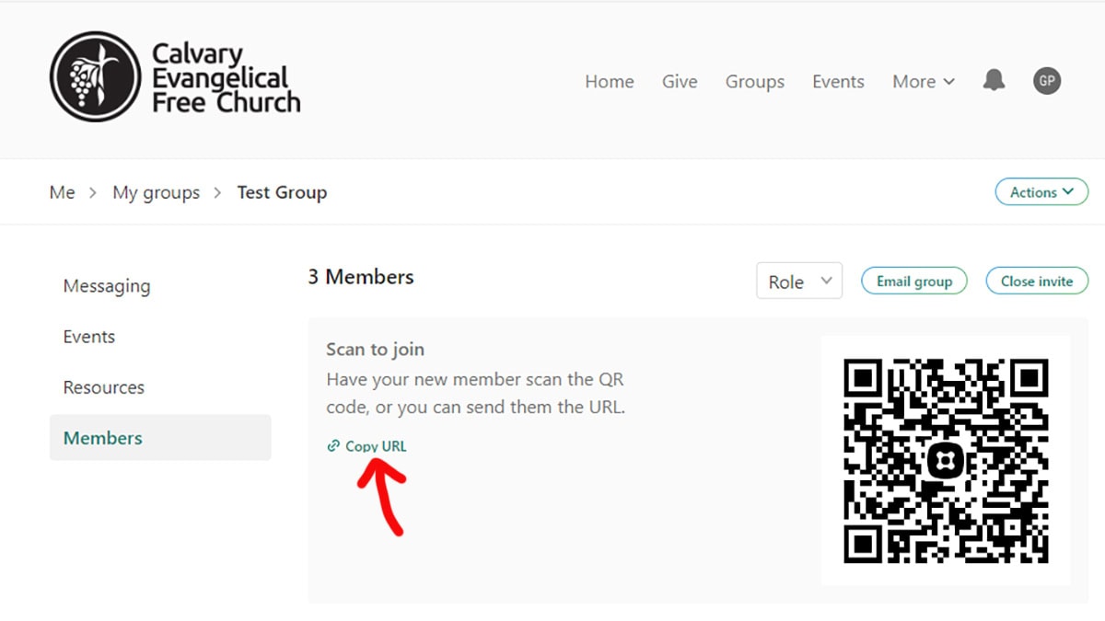Click the Close invite button

(x=1037, y=282)
